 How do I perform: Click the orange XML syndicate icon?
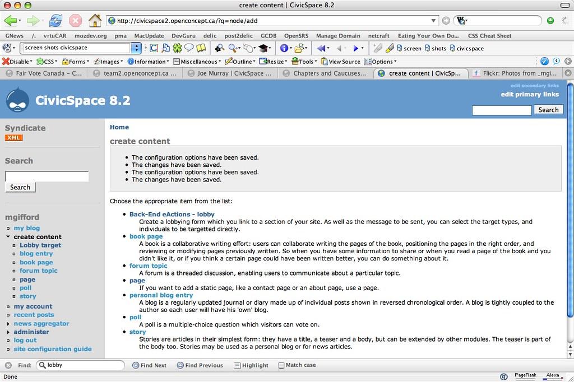tap(13, 138)
